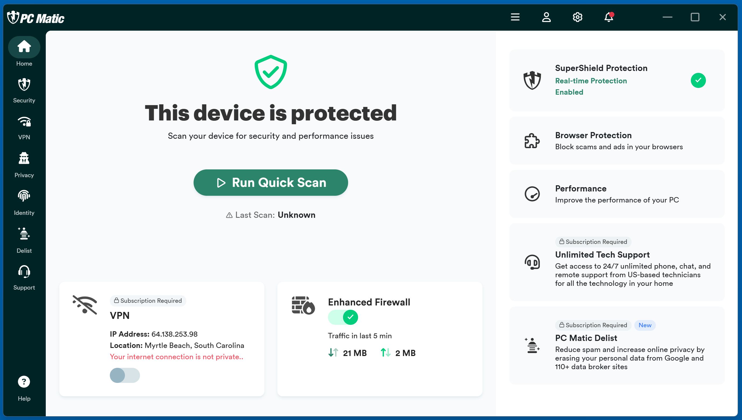Screen dimensions: 742x420
Task: Disable the Enhanced Firewall toggle
Action: tap(343, 317)
